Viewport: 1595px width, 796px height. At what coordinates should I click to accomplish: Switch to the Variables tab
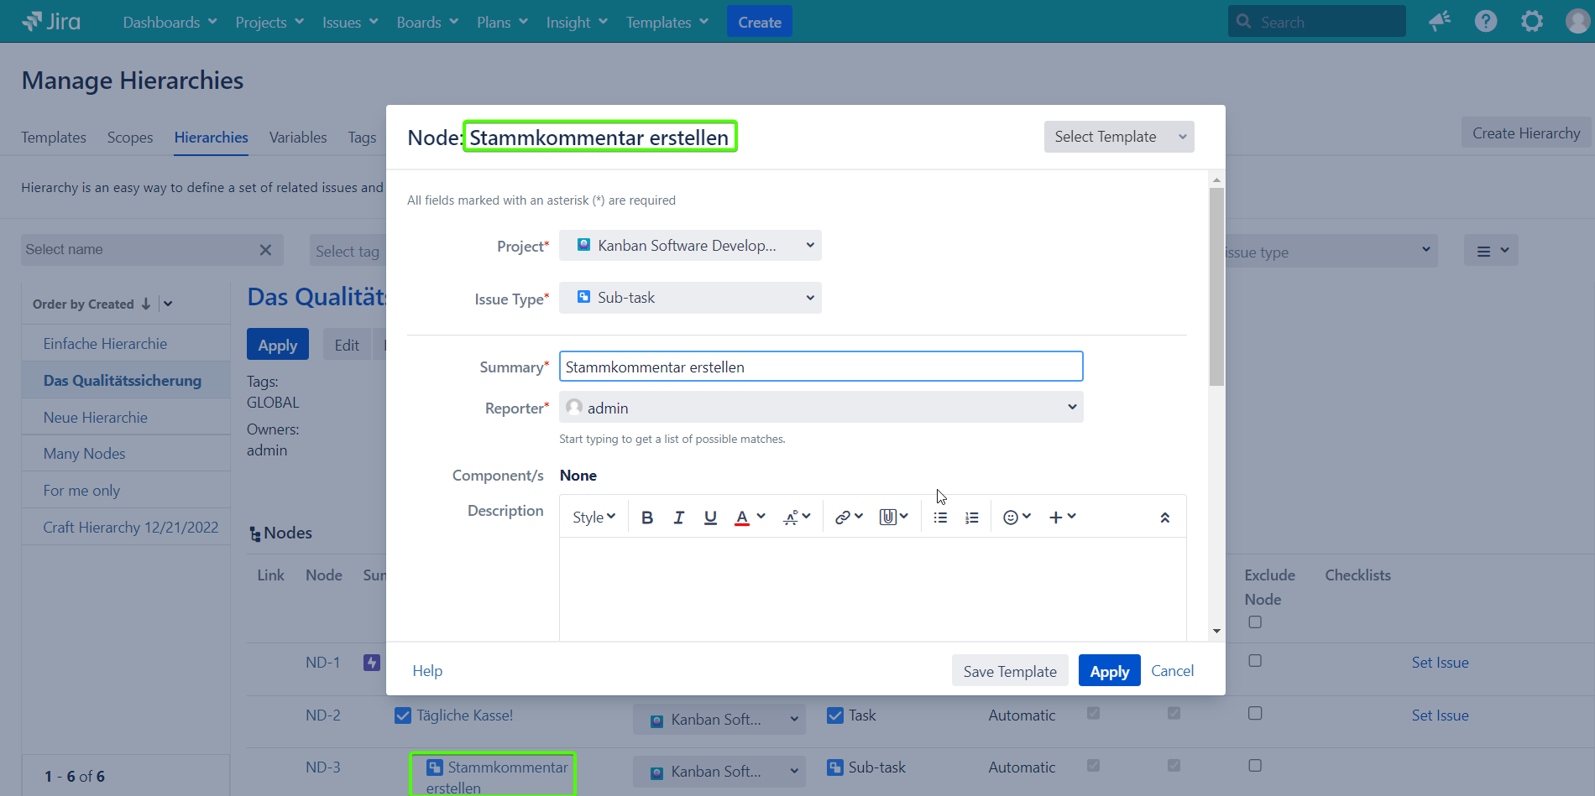point(297,138)
